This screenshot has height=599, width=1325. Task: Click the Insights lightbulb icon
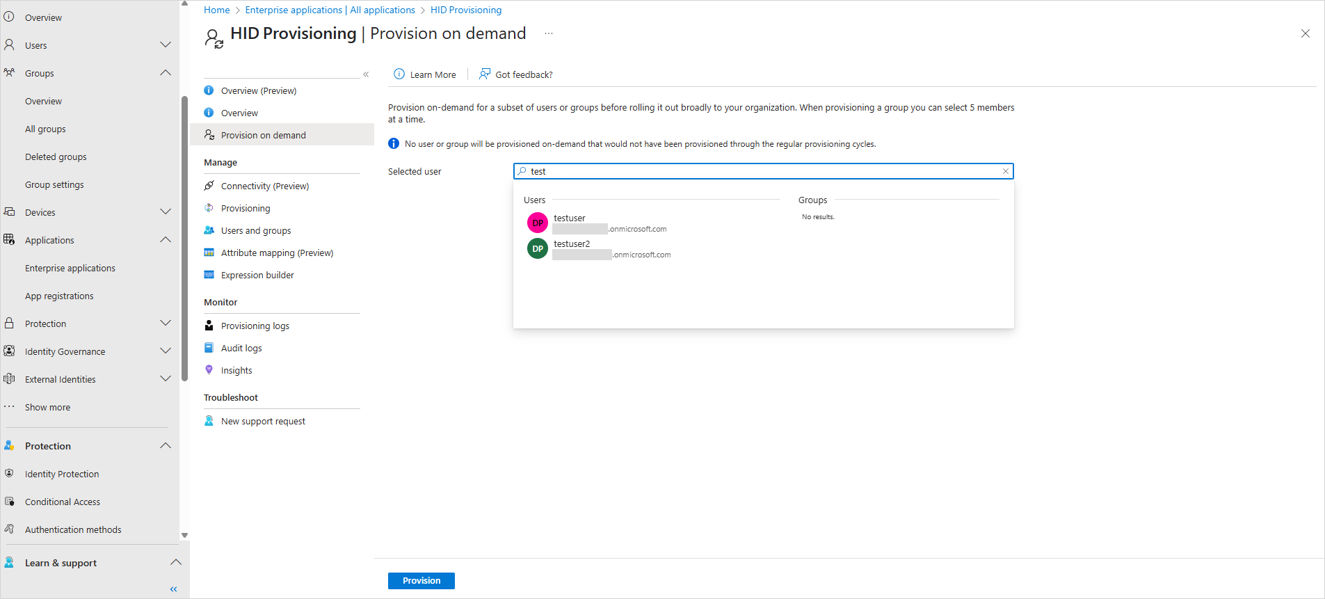(x=209, y=370)
